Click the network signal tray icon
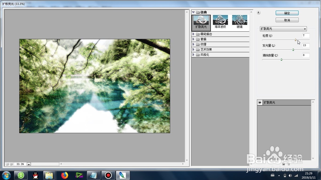This screenshot has height=180, width=321. [296, 176]
